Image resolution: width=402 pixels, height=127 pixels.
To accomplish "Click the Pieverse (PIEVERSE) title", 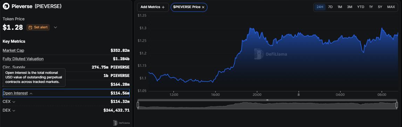I will [x=36, y=6].
